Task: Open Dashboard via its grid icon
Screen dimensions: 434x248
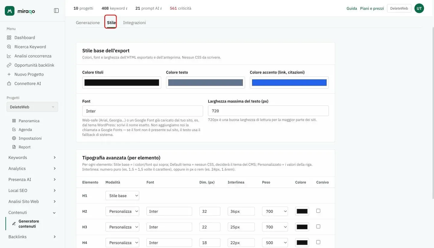Action: click(9, 38)
